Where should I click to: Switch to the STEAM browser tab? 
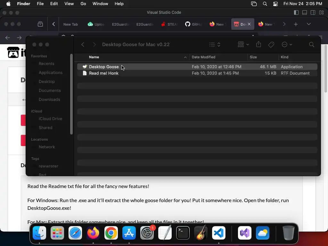click(169, 24)
